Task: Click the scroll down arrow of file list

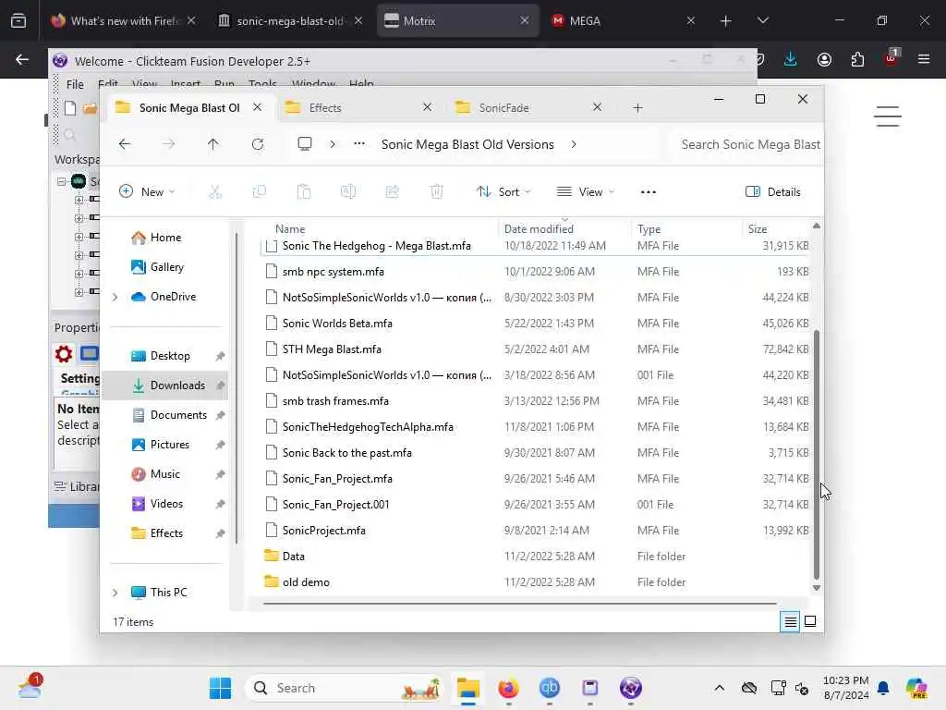Action: 817,588
